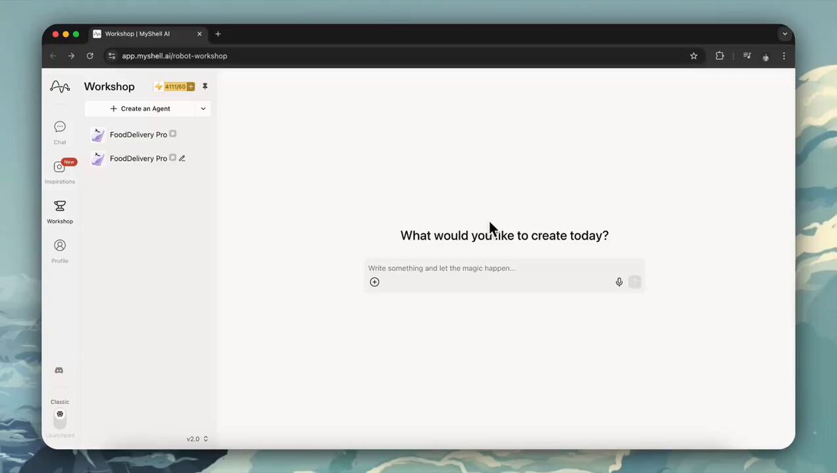The image size is (837, 473).
Task: Click the MyShell logo icon
Action: click(60, 86)
